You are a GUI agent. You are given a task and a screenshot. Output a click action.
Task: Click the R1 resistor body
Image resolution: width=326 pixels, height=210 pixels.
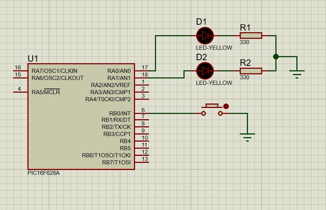pos(251,36)
